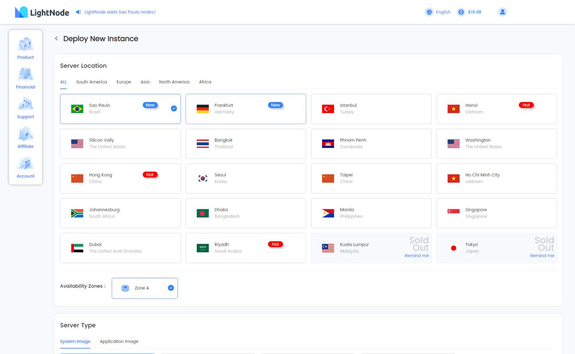Click the LightNode logo
575x354 pixels.
[42, 12]
